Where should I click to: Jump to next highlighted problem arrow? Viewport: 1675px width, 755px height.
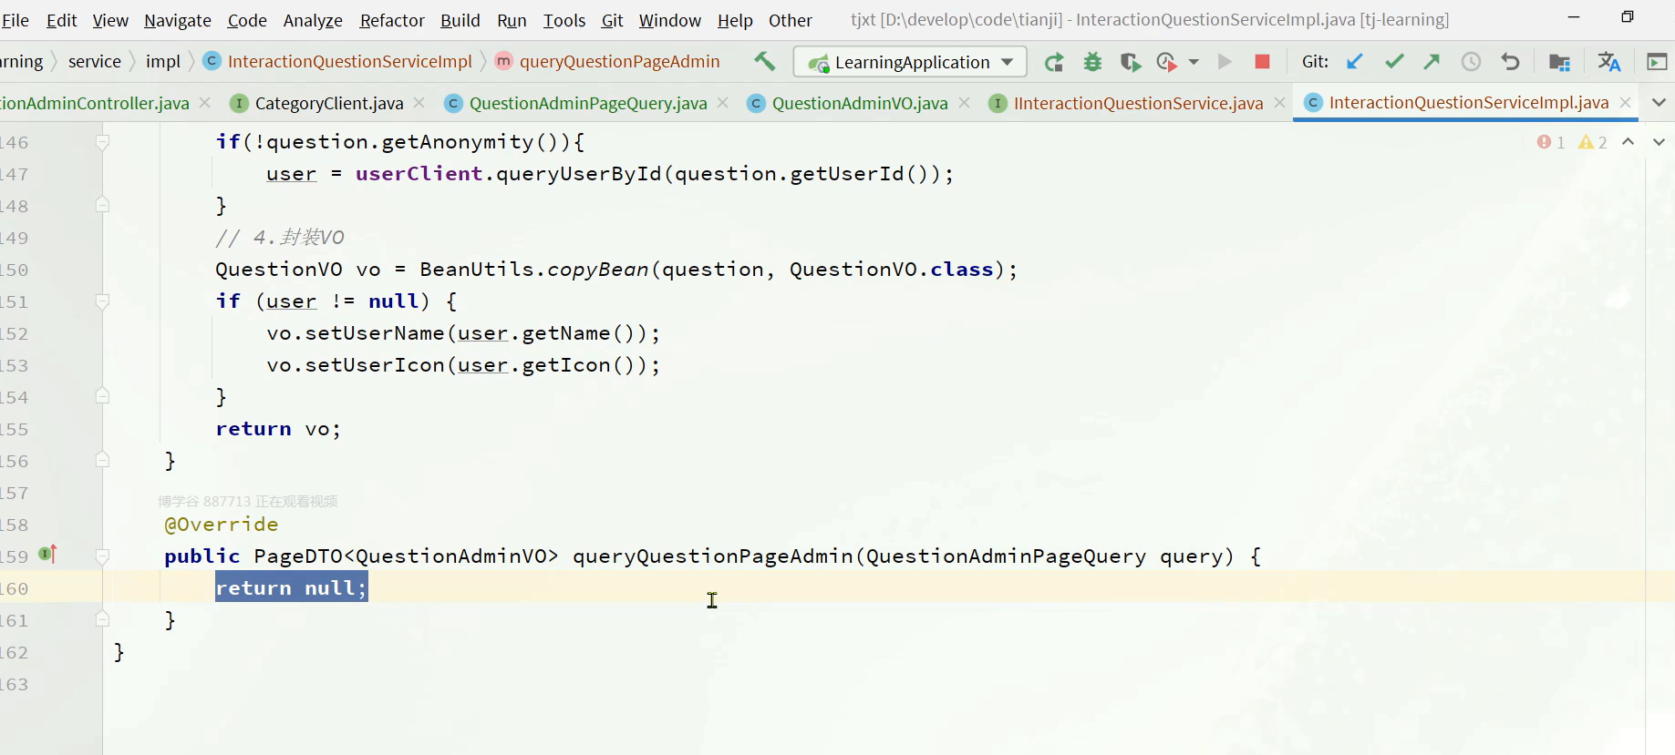point(1659,142)
